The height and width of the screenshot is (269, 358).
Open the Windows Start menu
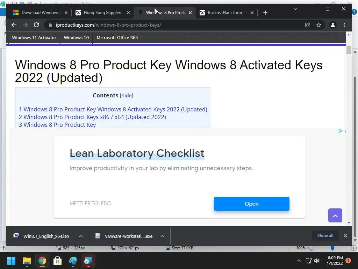tap(11, 261)
